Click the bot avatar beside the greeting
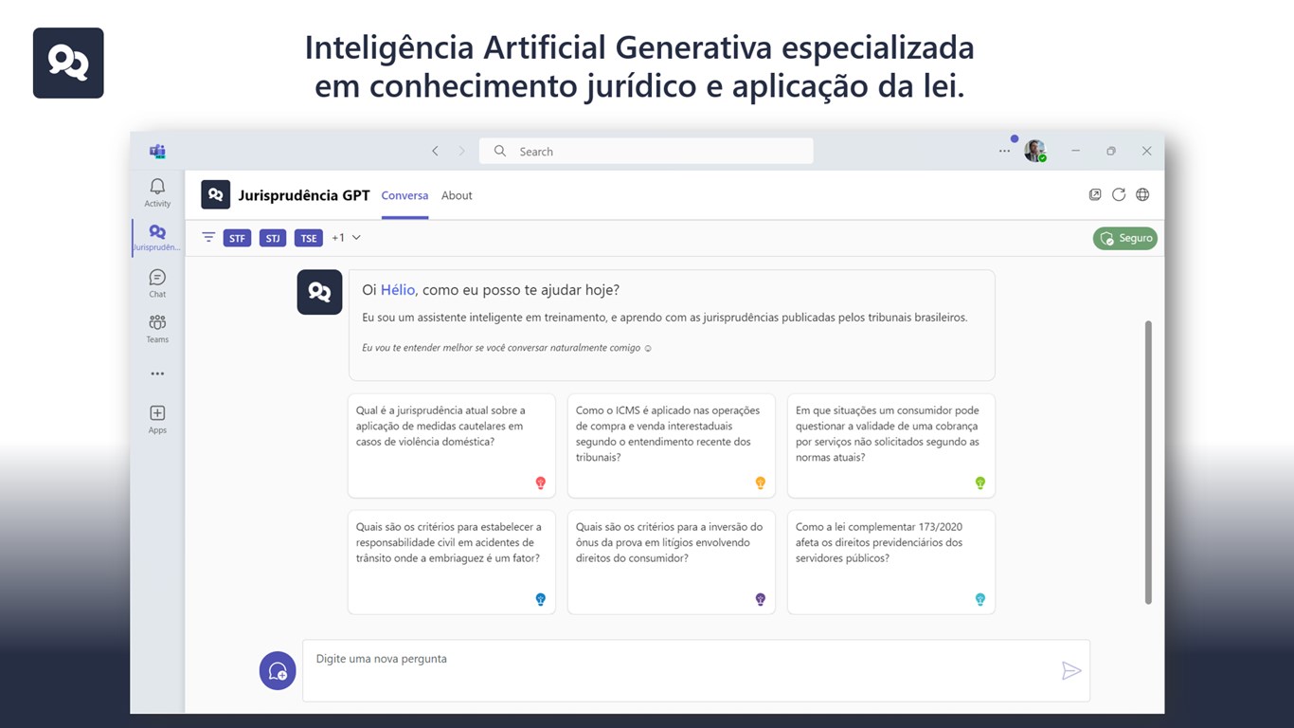This screenshot has height=728, width=1294. point(319,292)
